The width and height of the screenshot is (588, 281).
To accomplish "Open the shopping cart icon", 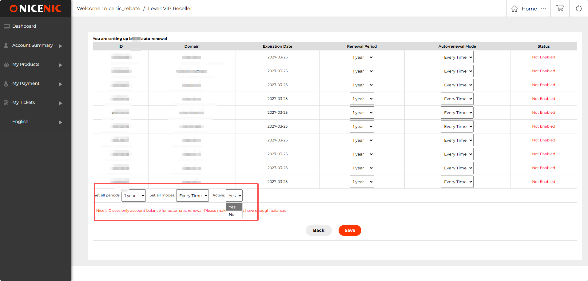I will pos(560,9).
